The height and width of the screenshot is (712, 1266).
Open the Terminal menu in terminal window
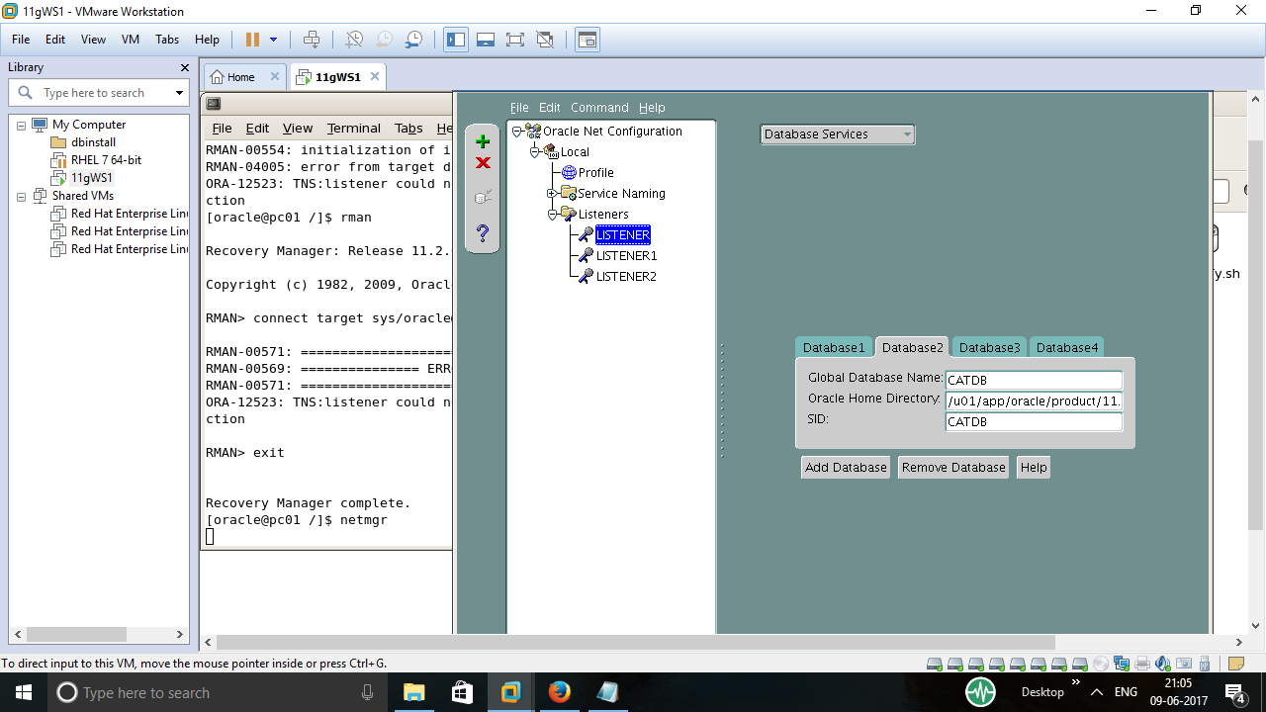coord(354,129)
